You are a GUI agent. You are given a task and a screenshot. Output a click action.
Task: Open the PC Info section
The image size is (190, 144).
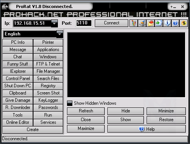tap(18, 42)
